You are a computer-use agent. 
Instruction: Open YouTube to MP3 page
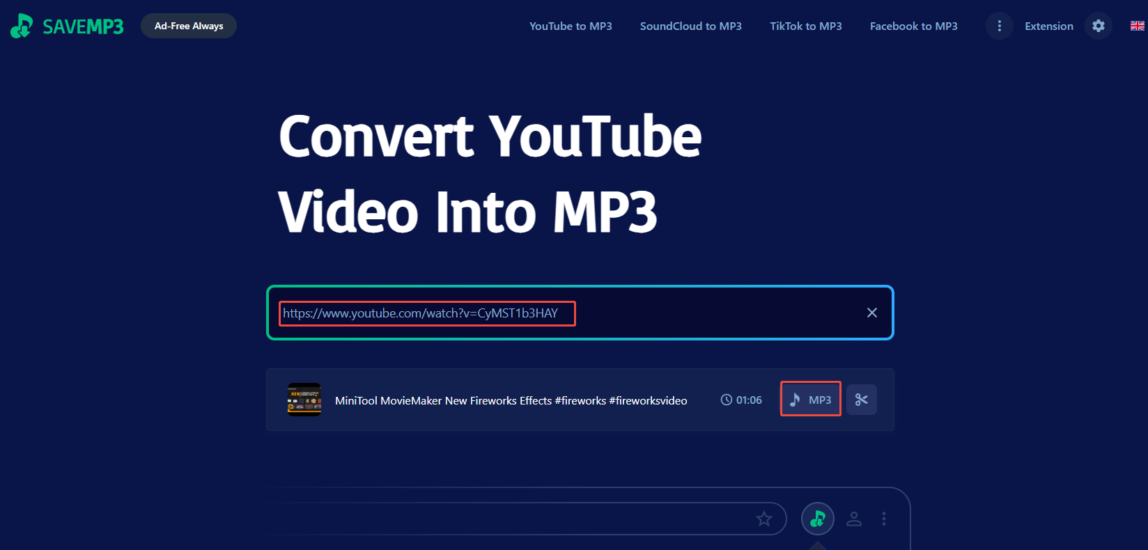571,26
